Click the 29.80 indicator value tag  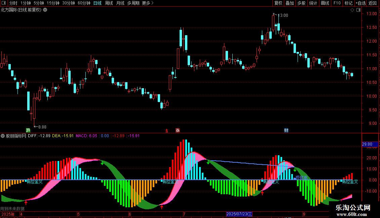370,144
